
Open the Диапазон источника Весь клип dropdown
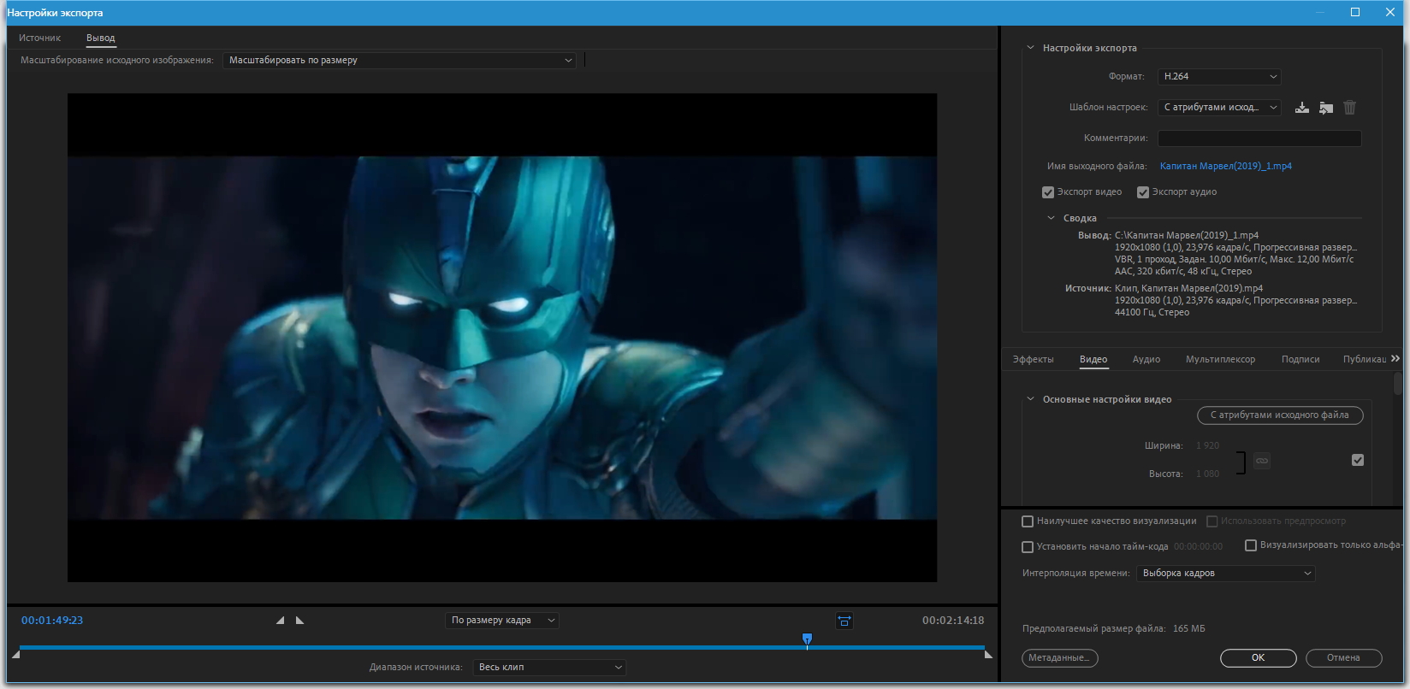tap(549, 668)
